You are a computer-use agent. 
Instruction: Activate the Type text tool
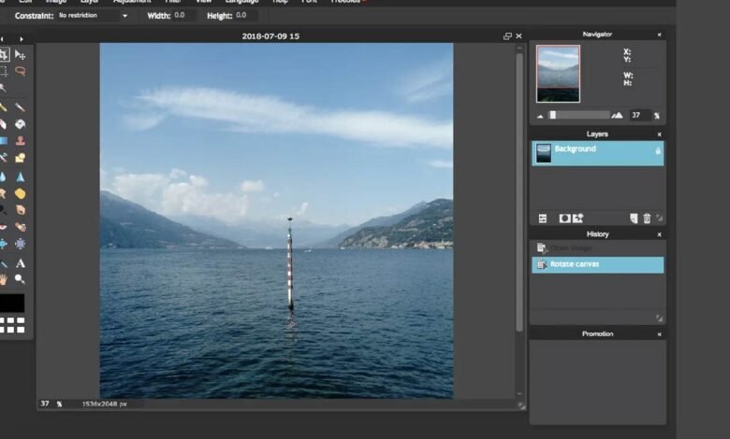point(20,263)
